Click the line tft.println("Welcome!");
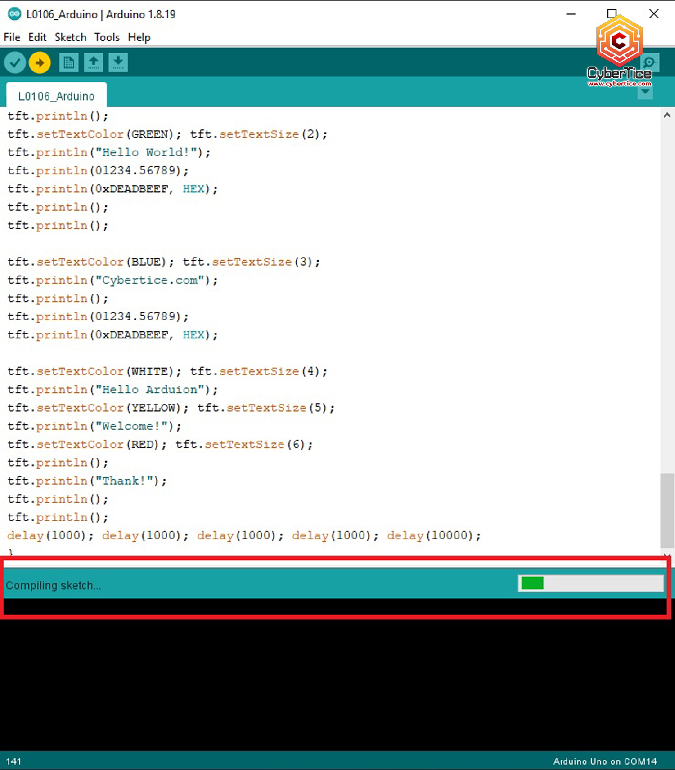The width and height of the screenshot is (675, 770). coord(94,426)
